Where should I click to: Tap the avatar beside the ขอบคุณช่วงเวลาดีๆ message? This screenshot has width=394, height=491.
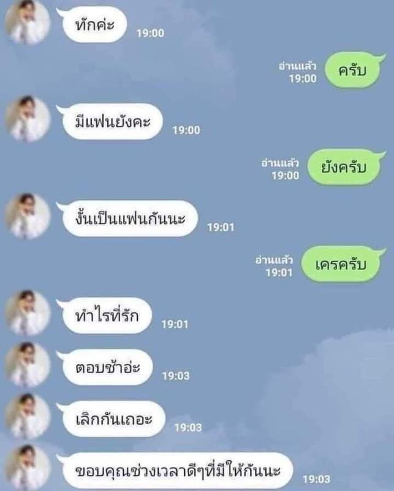(x=28, y=468)
